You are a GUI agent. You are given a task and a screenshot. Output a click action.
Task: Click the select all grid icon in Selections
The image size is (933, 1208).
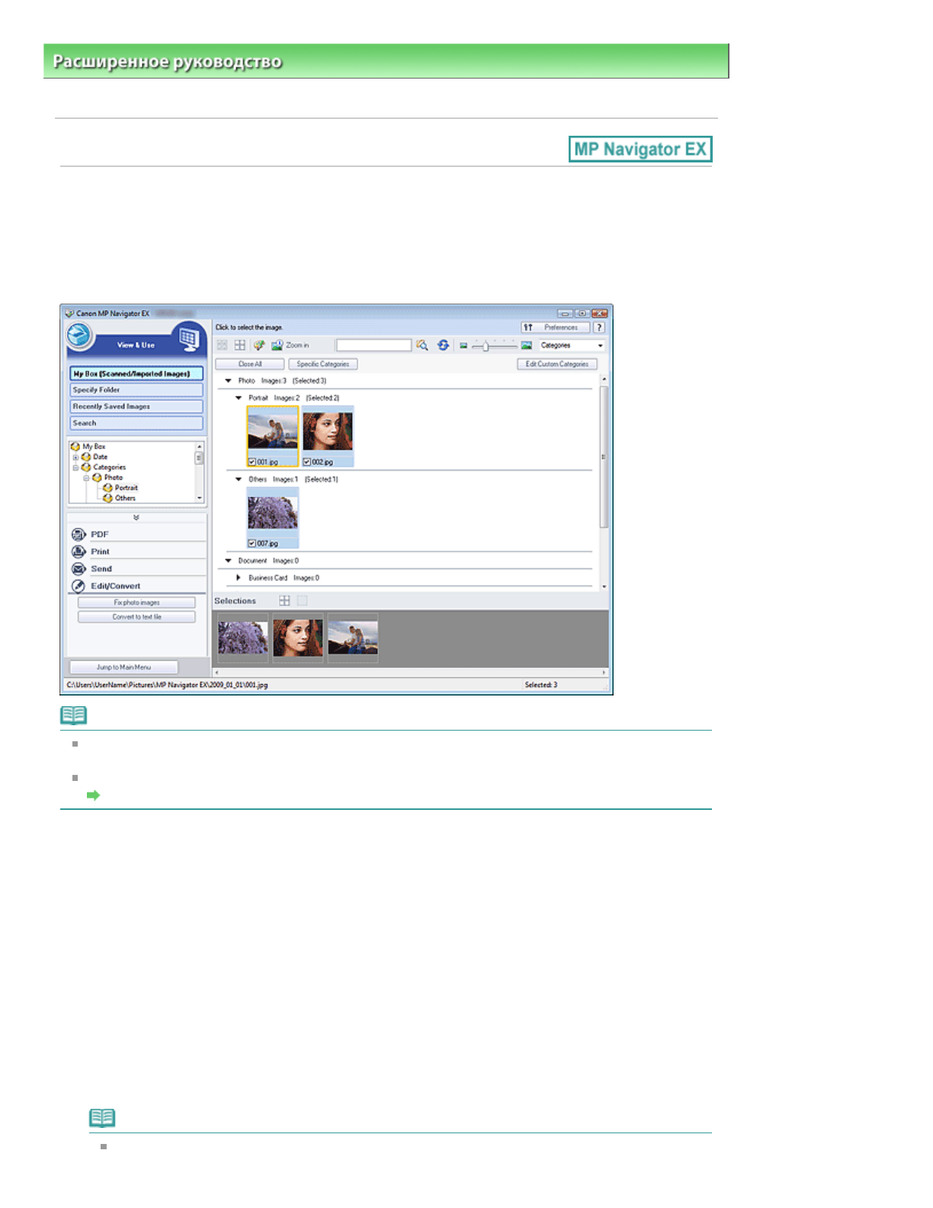point(284,601)
